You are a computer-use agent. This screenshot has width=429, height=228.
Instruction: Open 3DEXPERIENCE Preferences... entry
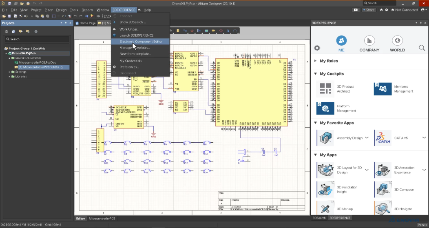click(129, 67)
